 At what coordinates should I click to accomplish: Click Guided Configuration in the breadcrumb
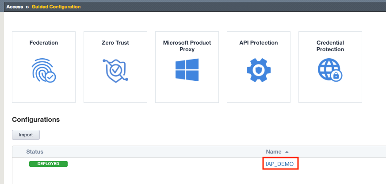(x=56, y=7)
